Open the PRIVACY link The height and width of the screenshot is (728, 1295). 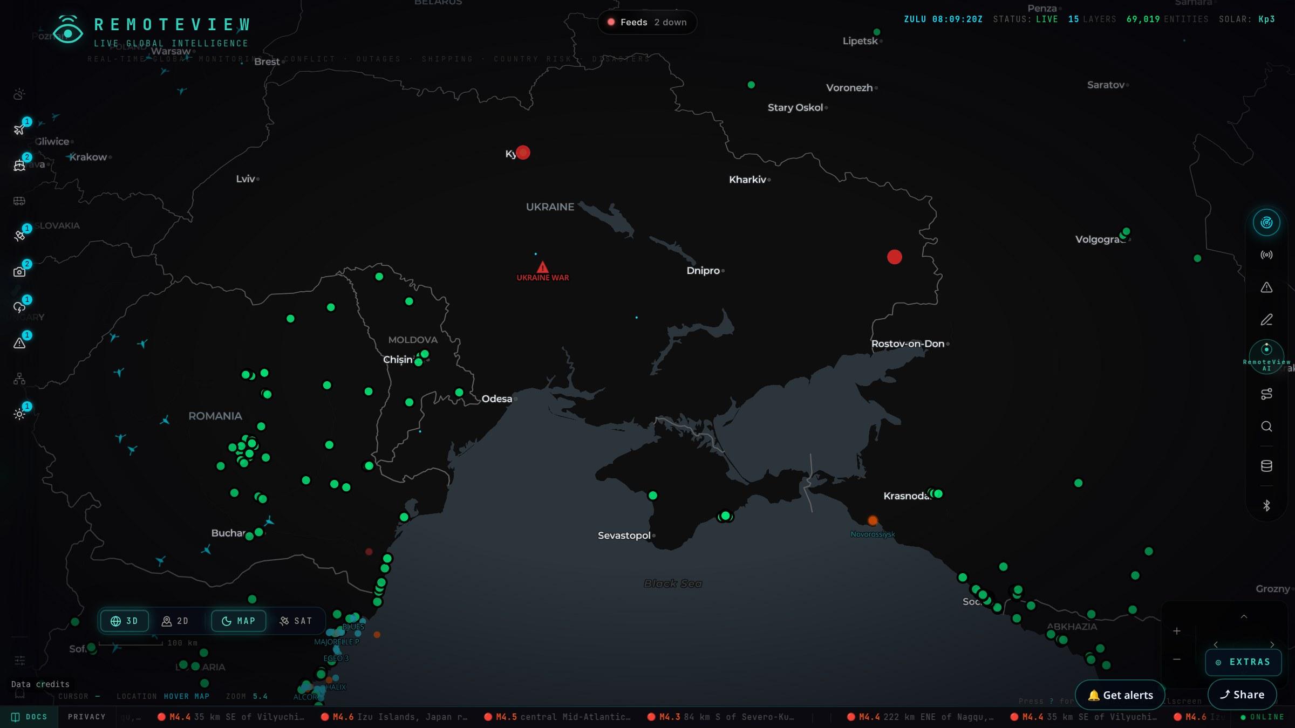[86, 717]
